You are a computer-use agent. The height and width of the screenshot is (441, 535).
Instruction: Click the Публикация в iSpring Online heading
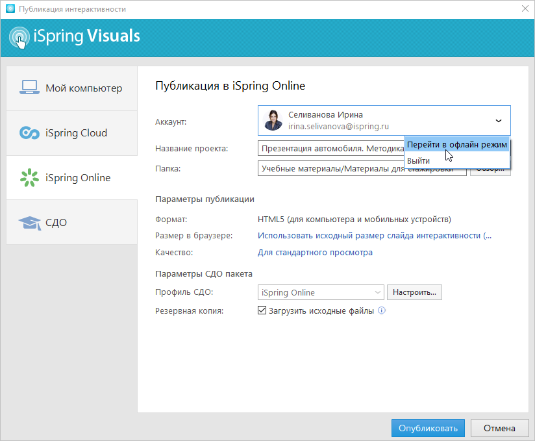tap(230, 86)
